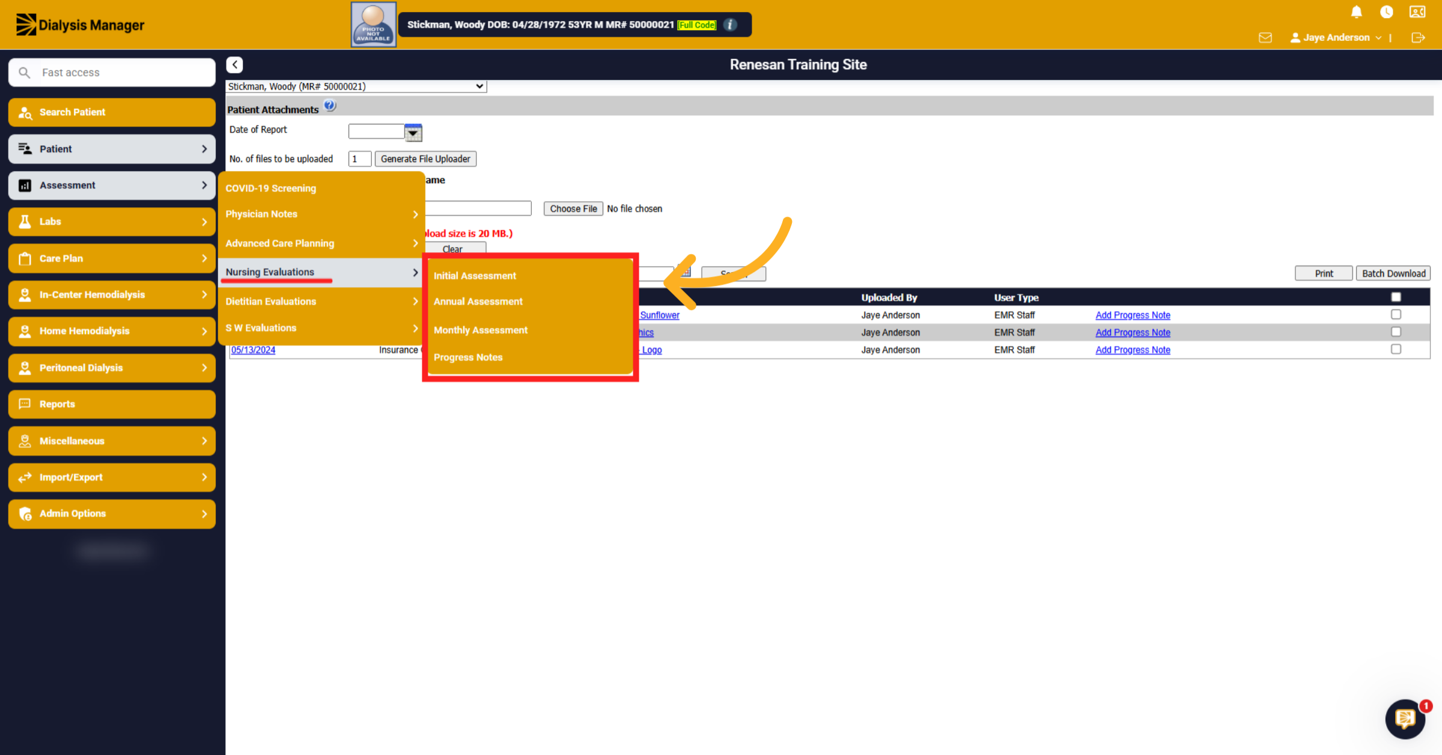The height and width of the screenshot is (755, 1442).
Task: Open the chat support bubble
Action: point(1405,718)
